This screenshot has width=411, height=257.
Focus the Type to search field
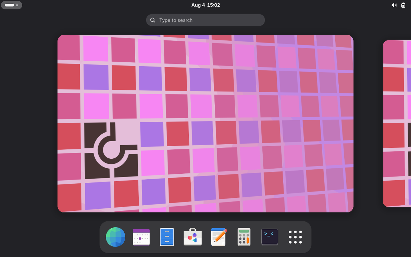[x=206, y=20]
